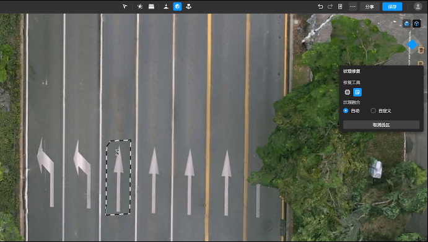Open the three-dots more options menu

click(x=353, y=7)
